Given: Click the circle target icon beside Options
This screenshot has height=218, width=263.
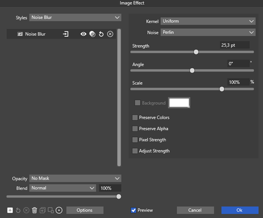Looking at the screenshot, I should point(59,211).
